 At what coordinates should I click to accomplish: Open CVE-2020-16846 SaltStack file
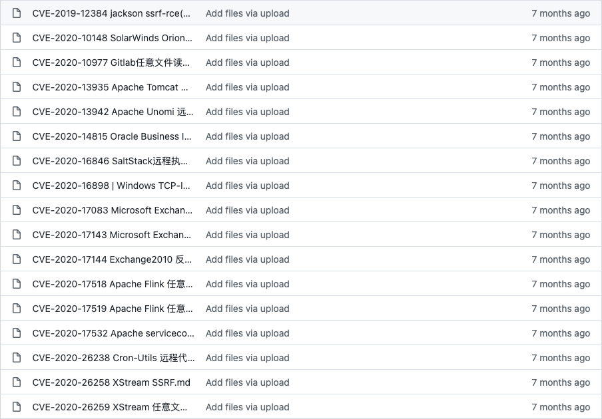(x=110, y=161)
